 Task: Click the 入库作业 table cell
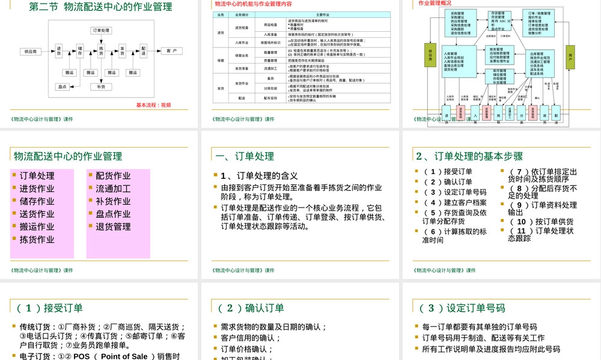pos(242,43)
